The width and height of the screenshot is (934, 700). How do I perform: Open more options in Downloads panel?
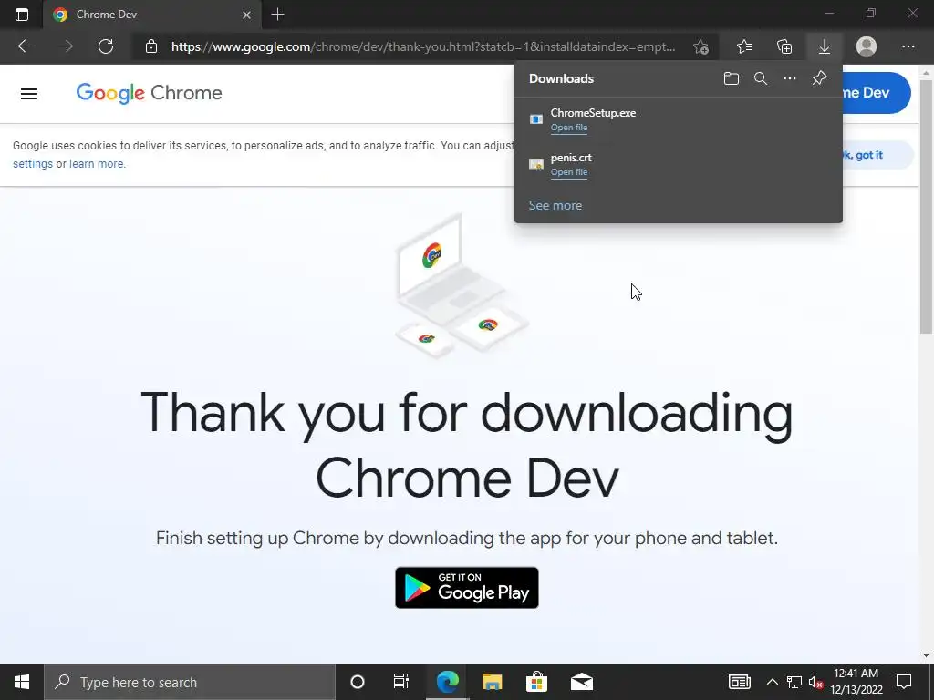click(x=789, y=78)
